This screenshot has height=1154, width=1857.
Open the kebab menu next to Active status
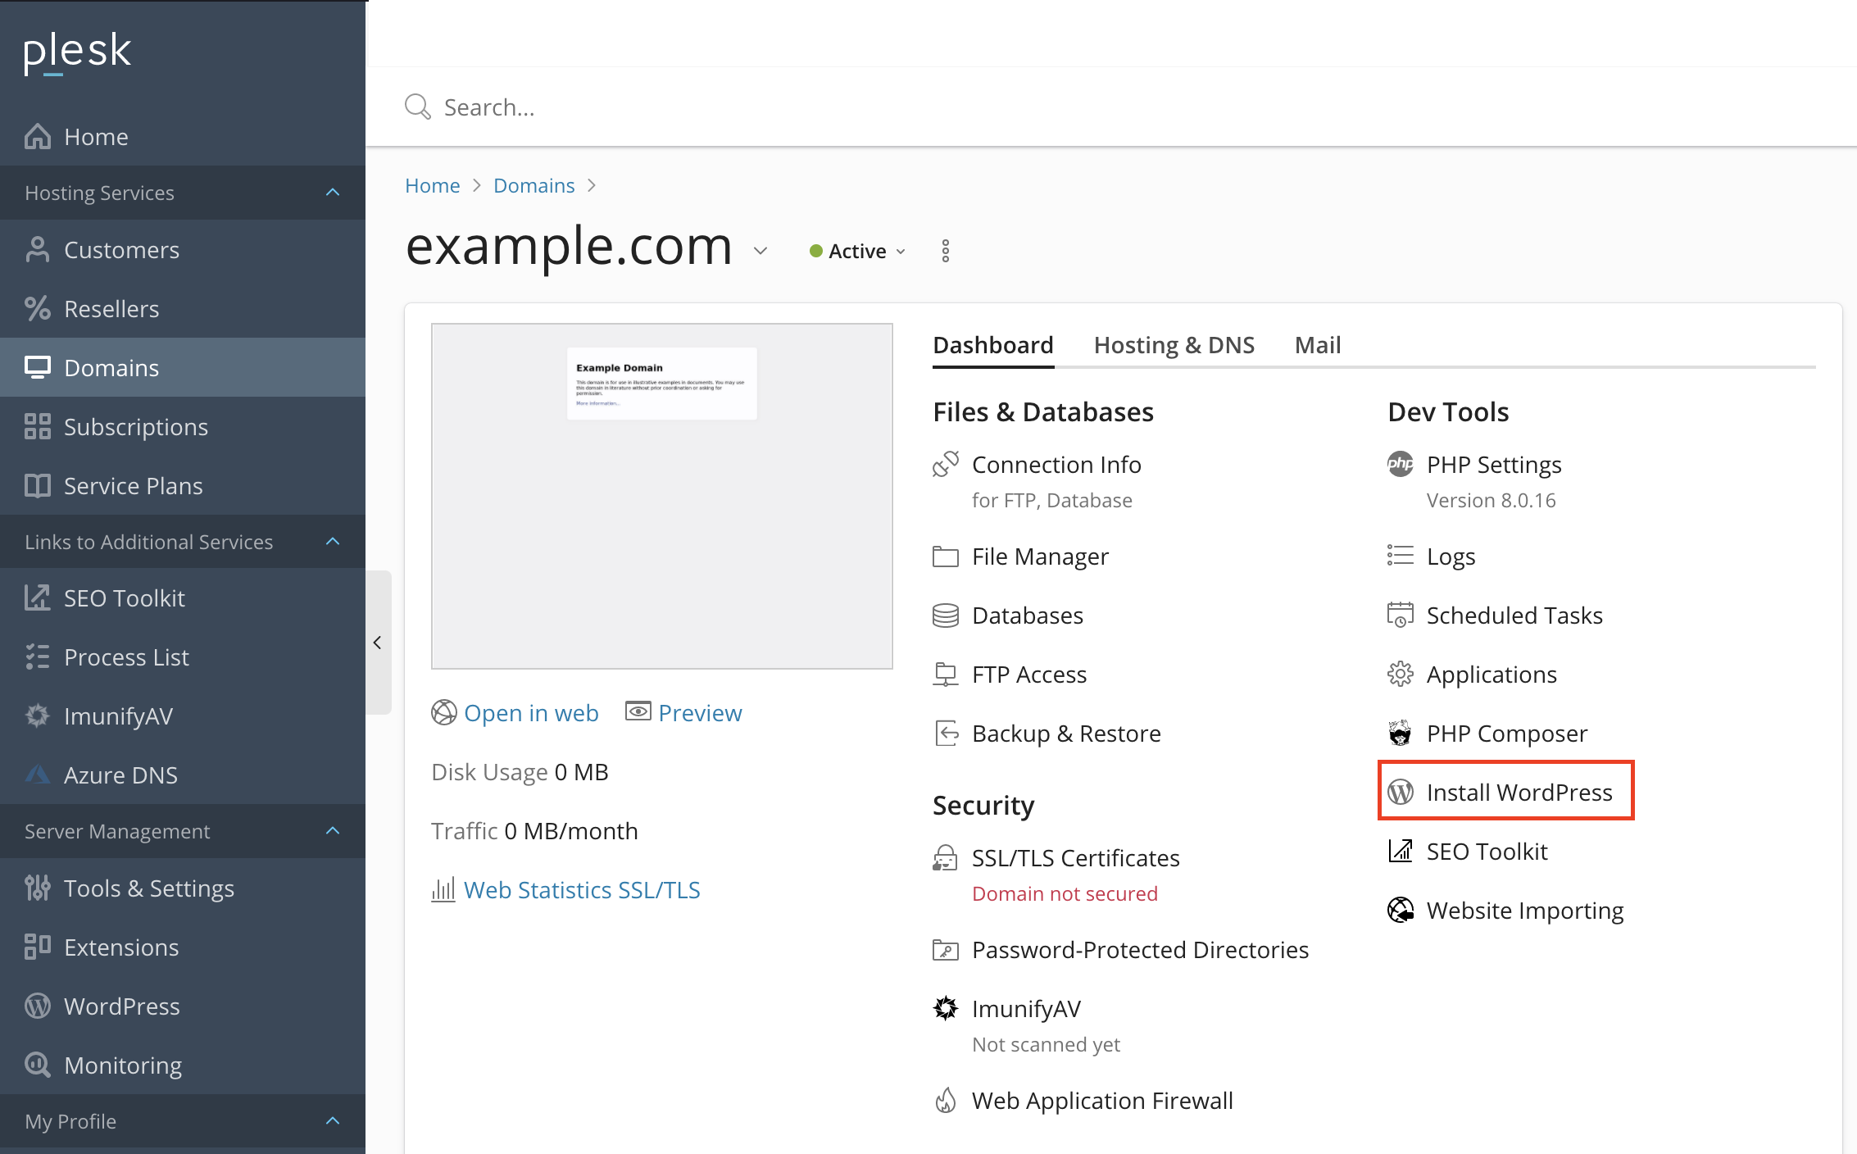(x=945, y=251)
